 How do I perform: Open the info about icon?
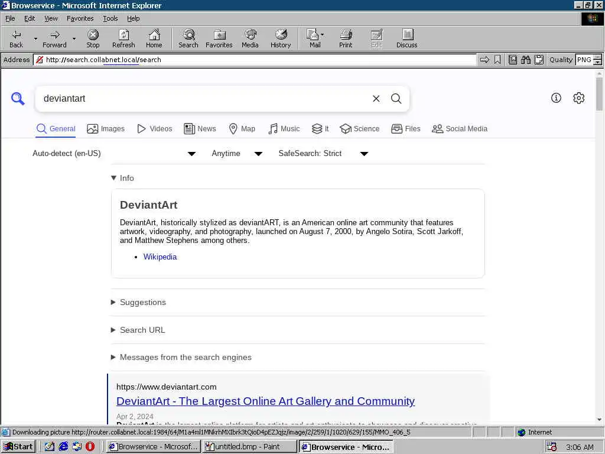coord(556,98)
